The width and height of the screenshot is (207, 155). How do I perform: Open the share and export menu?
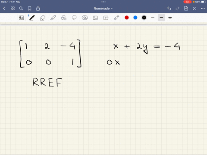pyautogui.click(x=38, y=9)
